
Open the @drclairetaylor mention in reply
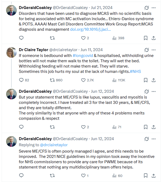tap(54, 145)
